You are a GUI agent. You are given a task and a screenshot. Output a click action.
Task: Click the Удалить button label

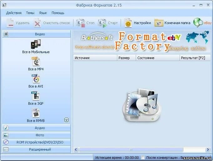(23, 23)
